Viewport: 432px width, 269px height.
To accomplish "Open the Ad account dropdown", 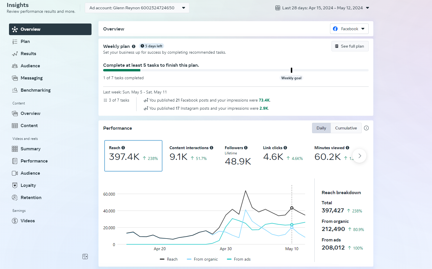I will point(137,8).
